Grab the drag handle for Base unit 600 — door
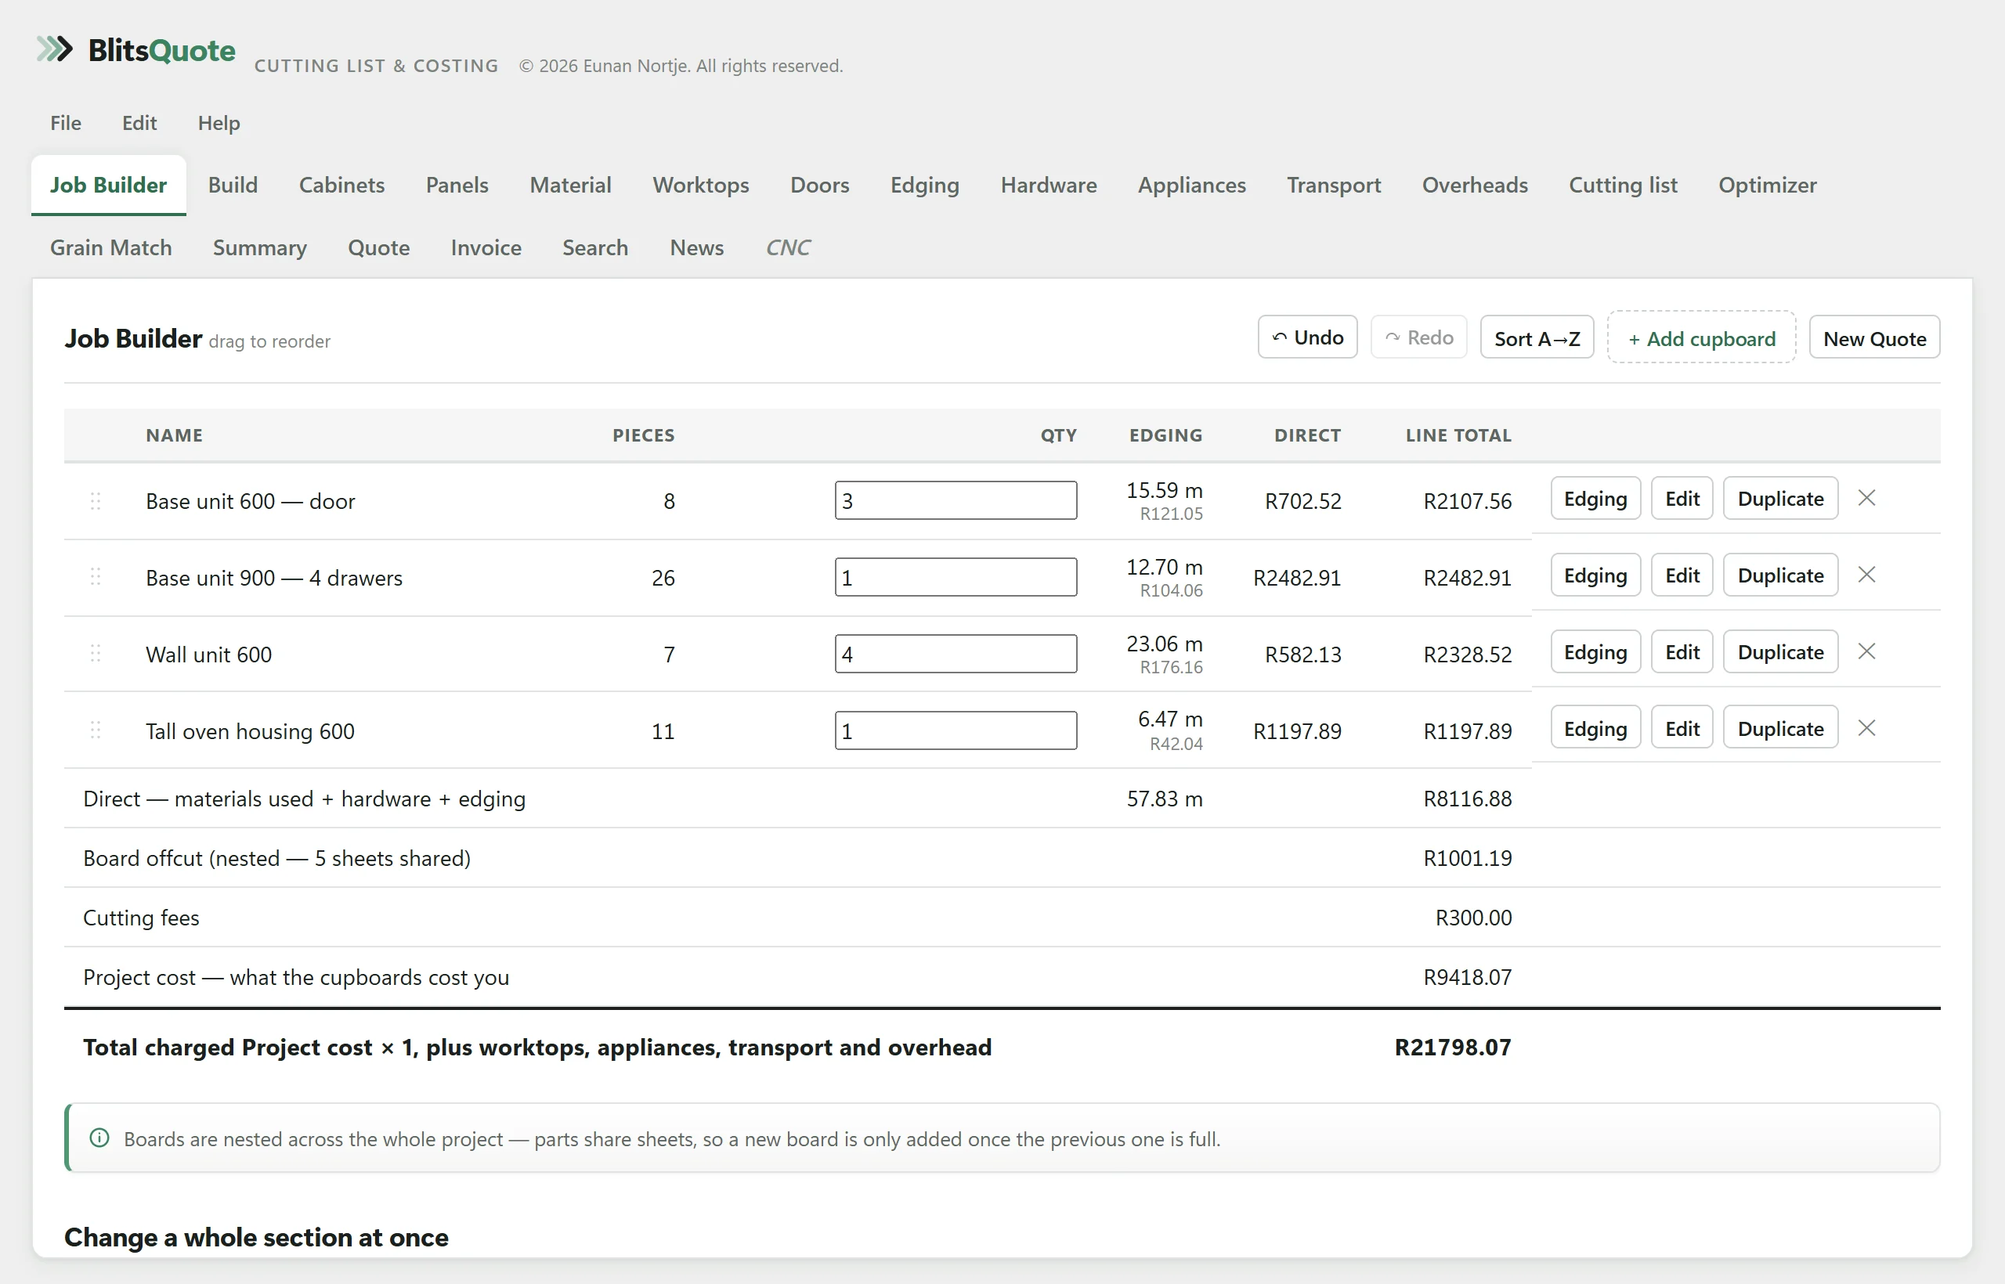This screenshot has height=1284, width=2005. pyautogui.click(x=95, y=500)
